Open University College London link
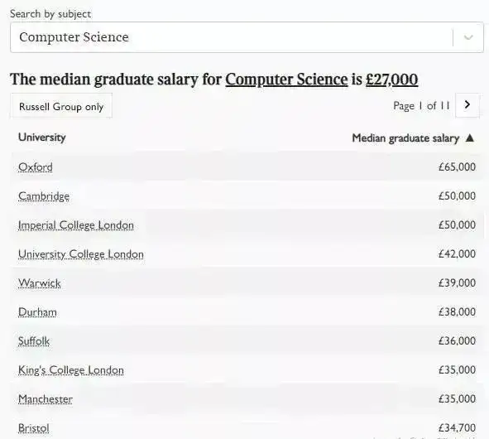 81,254
